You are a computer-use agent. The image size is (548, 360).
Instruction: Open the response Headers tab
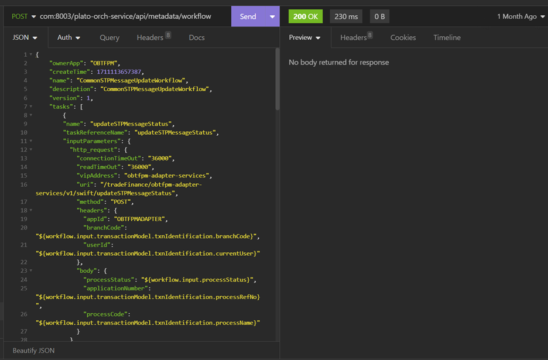356,37
